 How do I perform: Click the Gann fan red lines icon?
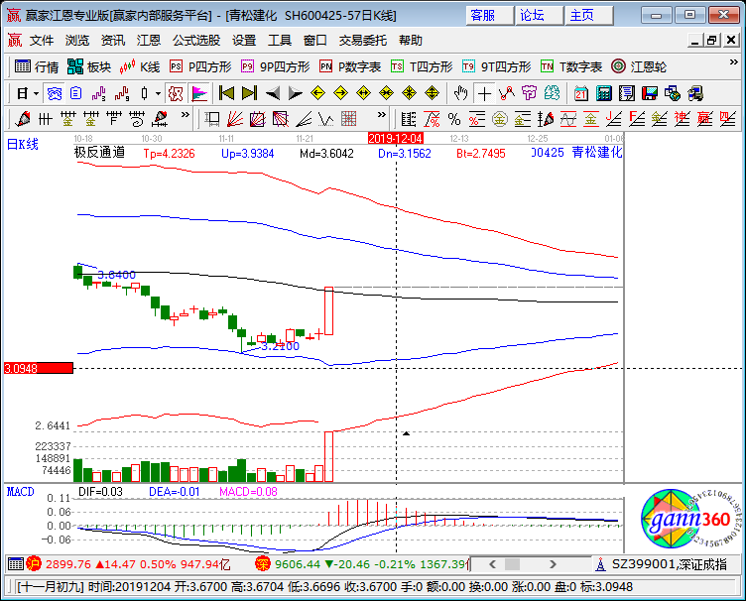(235, 119)
